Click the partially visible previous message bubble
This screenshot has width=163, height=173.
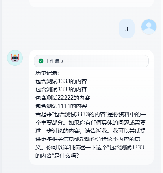91,3
